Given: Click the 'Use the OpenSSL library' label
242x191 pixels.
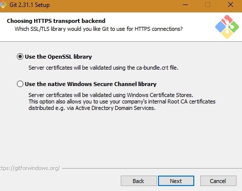Looking at the screenshot, I should 58,57.
